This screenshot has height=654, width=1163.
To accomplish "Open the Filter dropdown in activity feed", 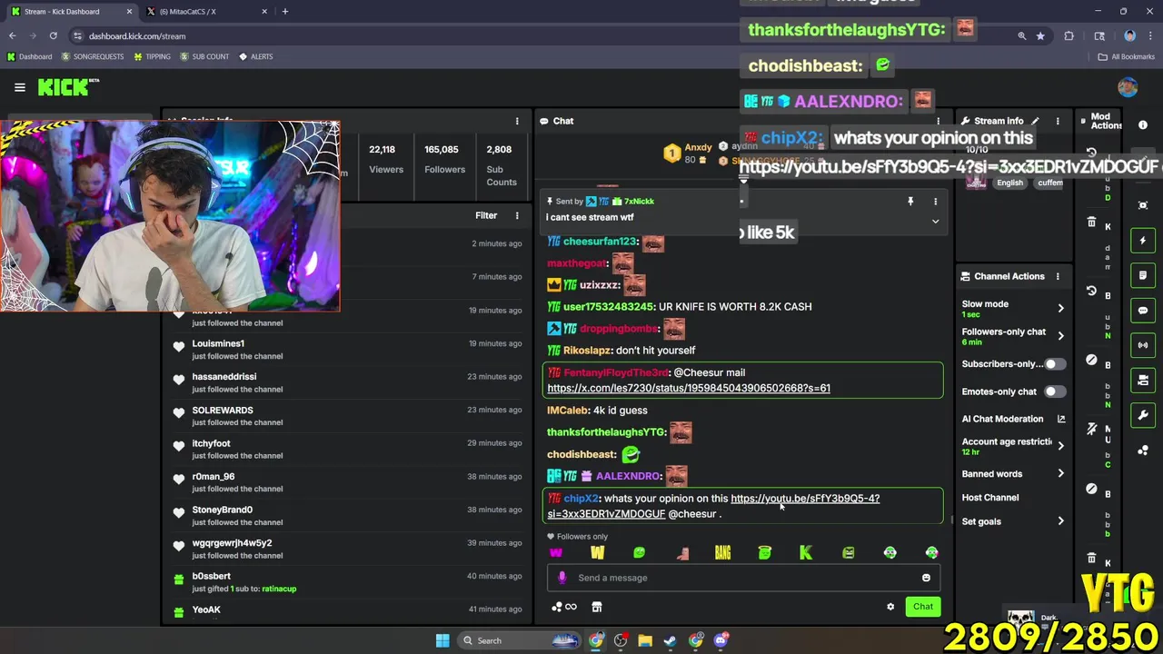I will [486, 216].
